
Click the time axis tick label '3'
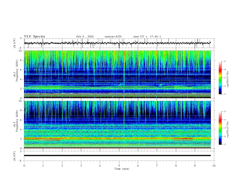pos(81,166)
